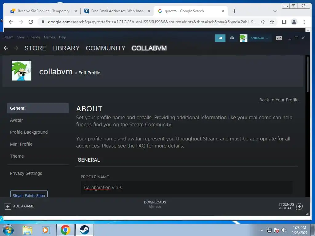Click into the Profile Name field
This screenshot has height=236, width=315.
click(x=187, y=187)
